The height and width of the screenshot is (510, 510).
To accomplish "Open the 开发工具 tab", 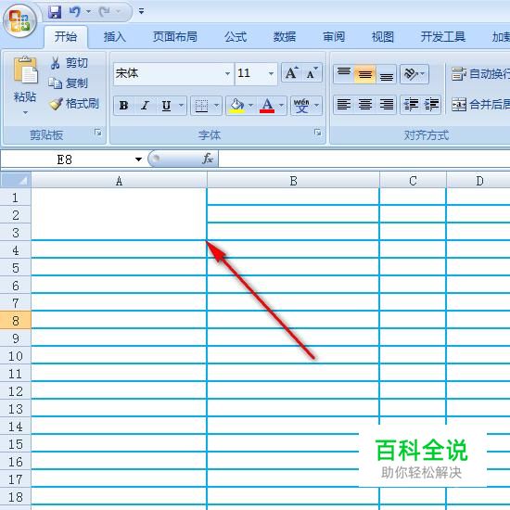I will 443,36.
